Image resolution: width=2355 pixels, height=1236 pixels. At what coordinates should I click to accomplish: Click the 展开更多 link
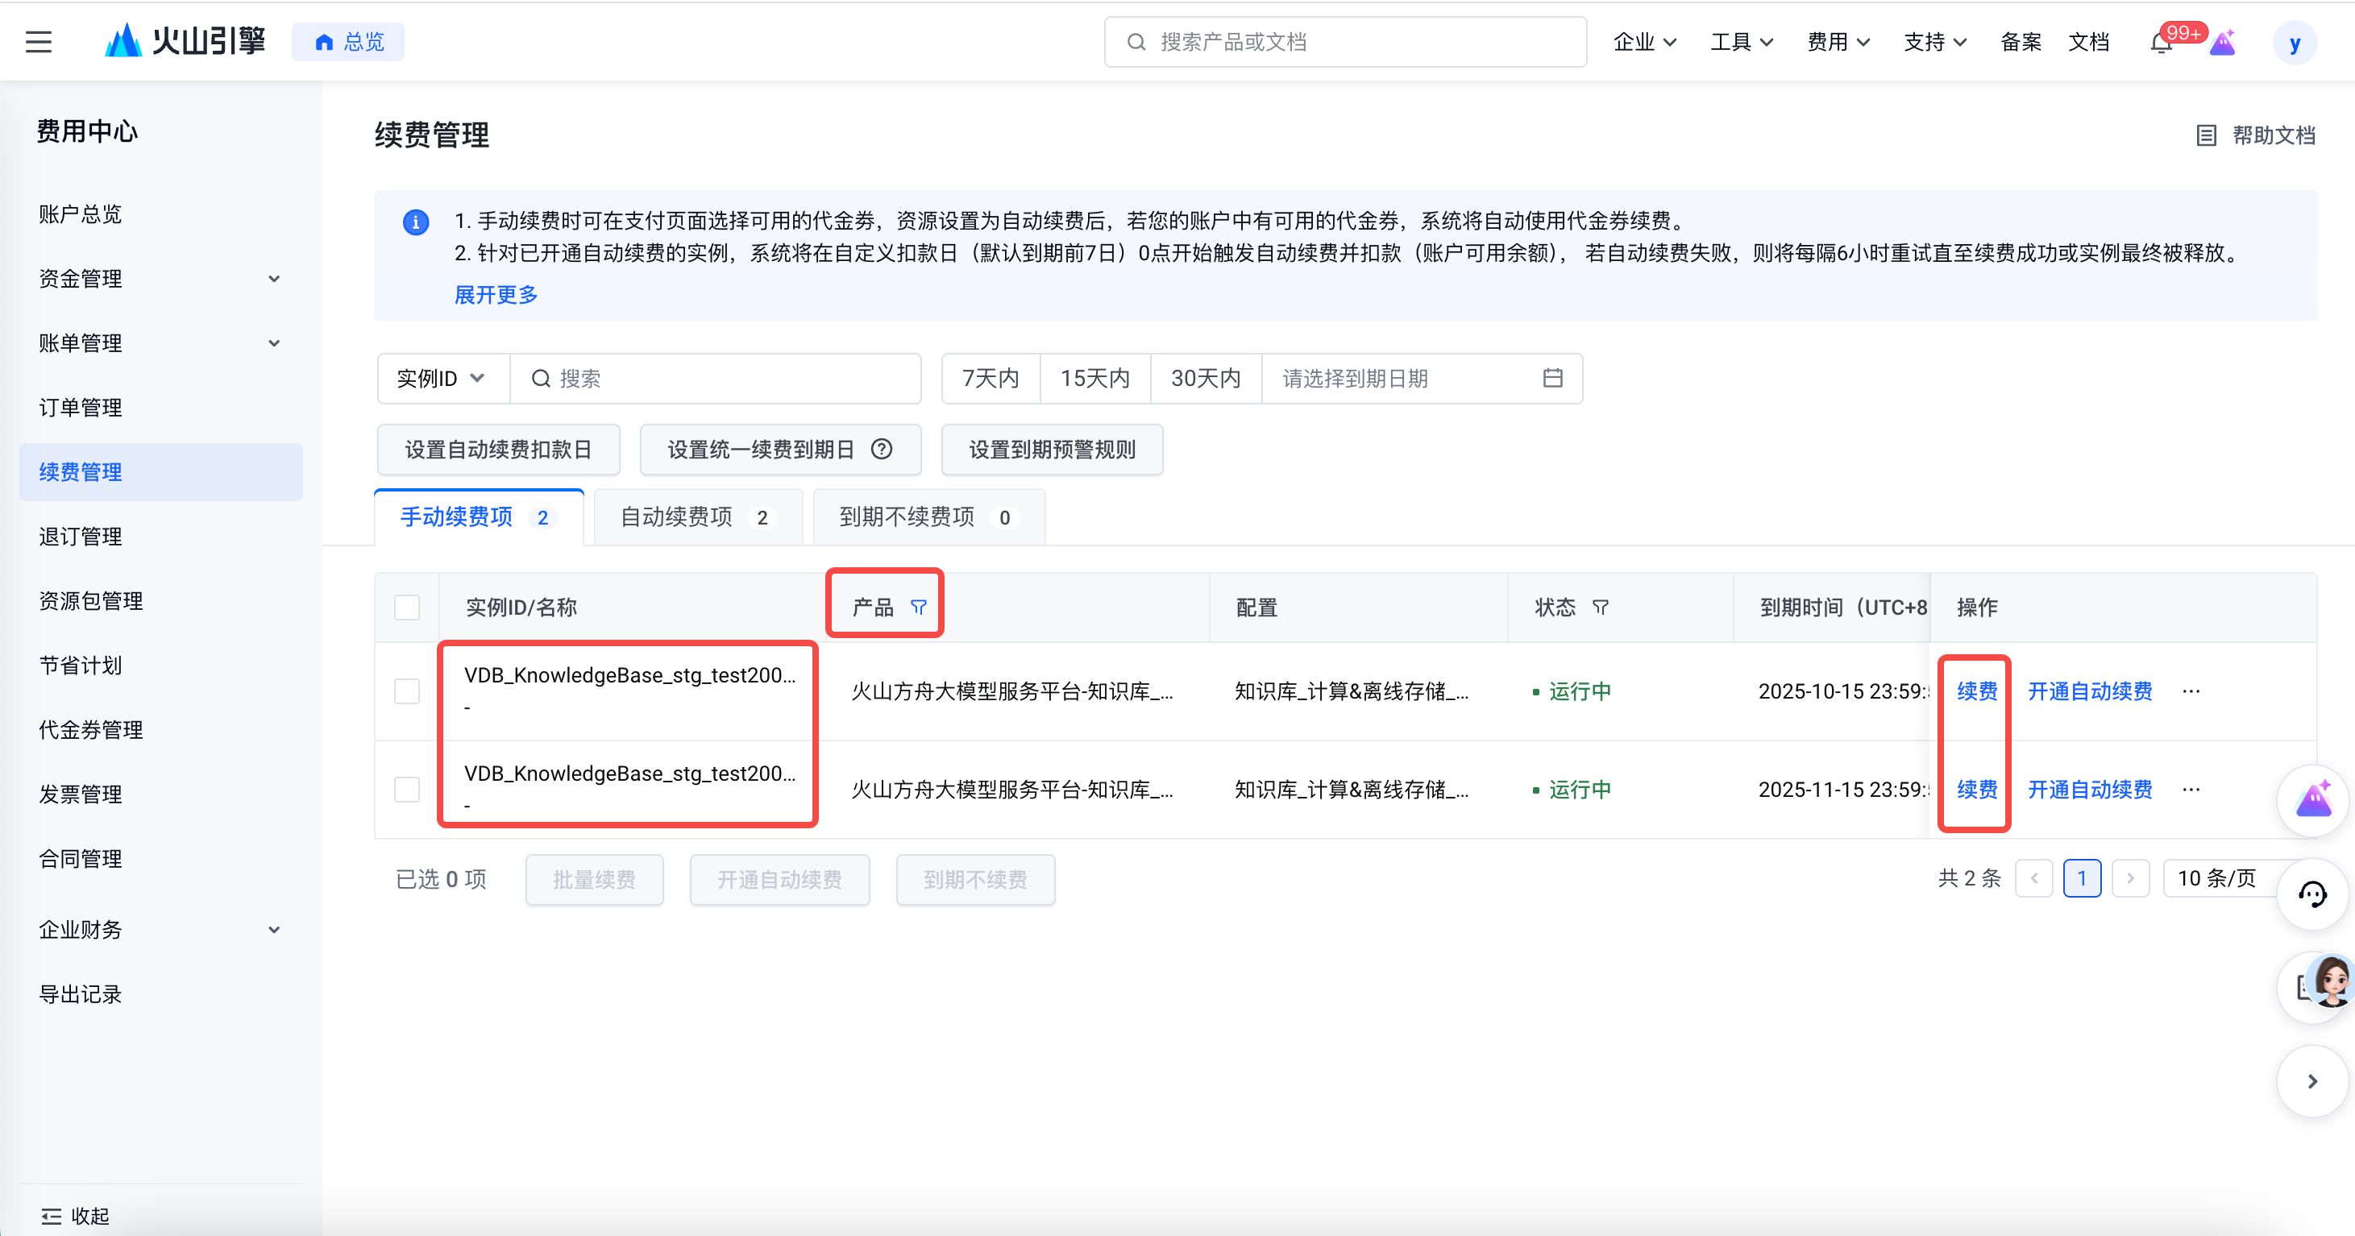[x=496, y=294]
